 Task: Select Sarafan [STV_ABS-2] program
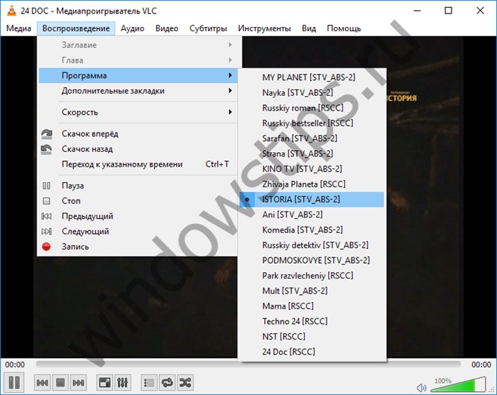point(312,138)
